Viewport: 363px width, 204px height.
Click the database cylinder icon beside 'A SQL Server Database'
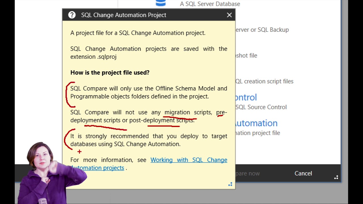click(x=161, y=3)
